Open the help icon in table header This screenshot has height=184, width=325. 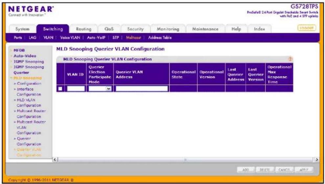click(x=290, y=59)
